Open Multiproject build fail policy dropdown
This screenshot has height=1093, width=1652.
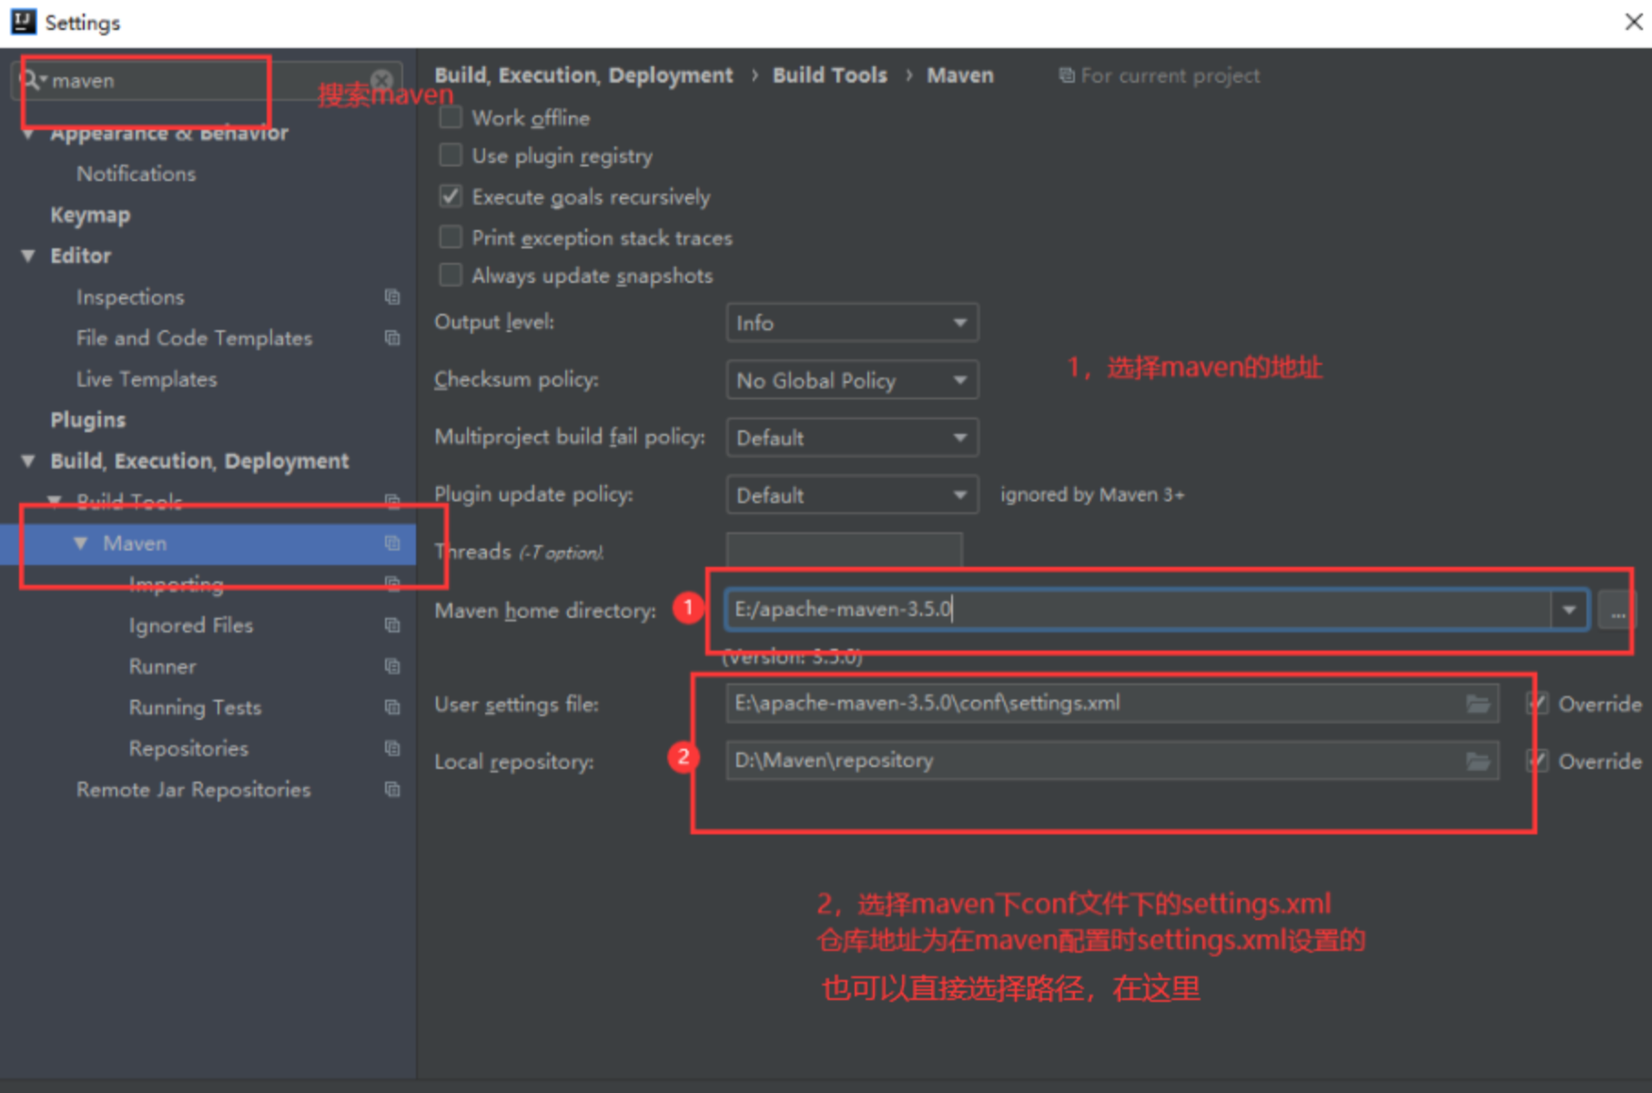(x=852, y=438)
